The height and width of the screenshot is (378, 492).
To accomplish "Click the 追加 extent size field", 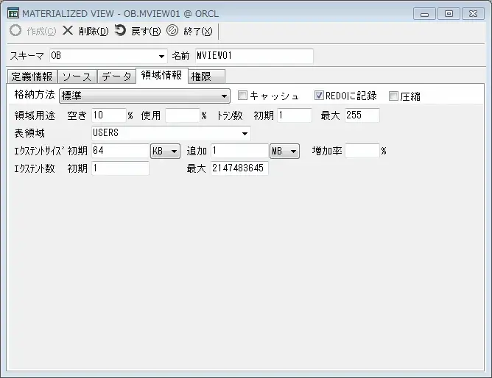I will point(239,151).
